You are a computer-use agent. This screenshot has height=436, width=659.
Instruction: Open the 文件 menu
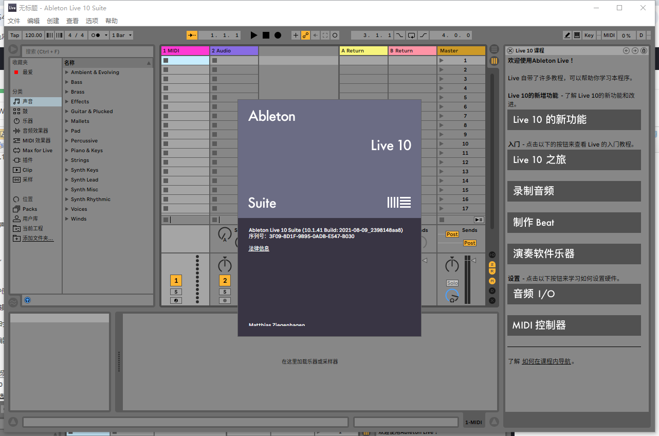click(x=14, y=21)
